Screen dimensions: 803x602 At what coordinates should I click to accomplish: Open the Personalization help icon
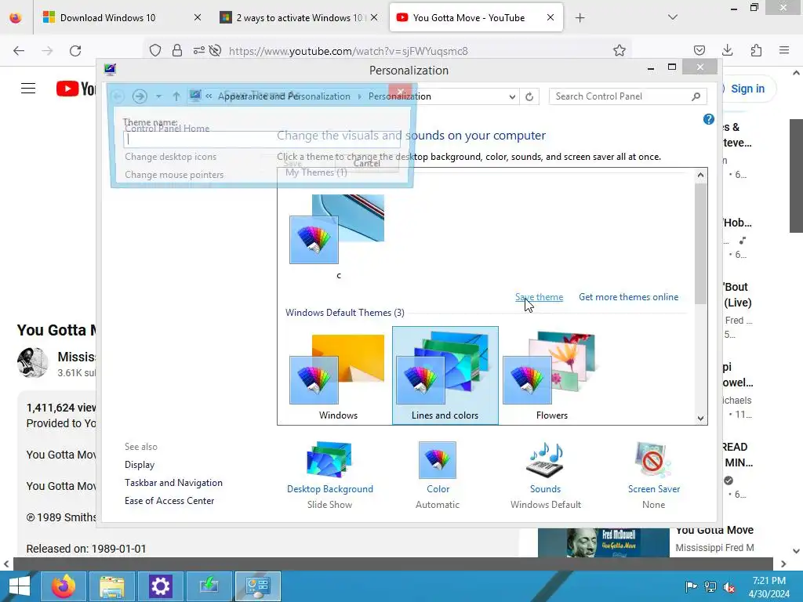708,119
